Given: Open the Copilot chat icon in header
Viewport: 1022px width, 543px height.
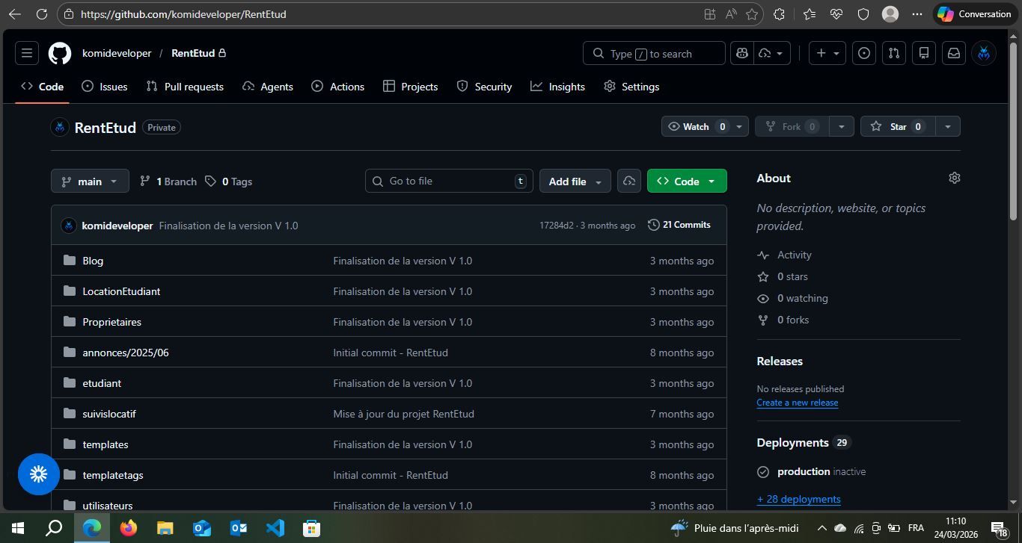Looking at the screenshot, I should click(742, 53).
